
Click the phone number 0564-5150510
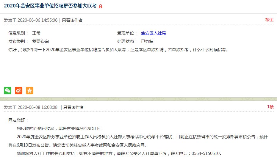pos(206,153)
